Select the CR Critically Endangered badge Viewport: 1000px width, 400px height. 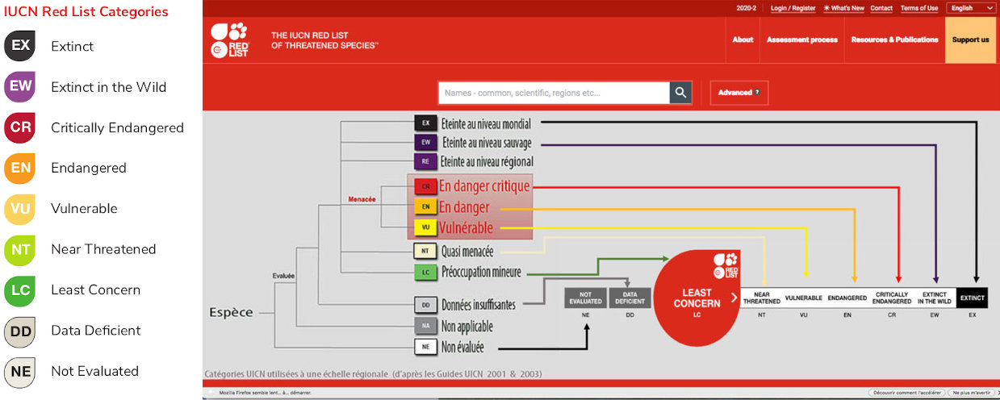(x=21, y=127)
